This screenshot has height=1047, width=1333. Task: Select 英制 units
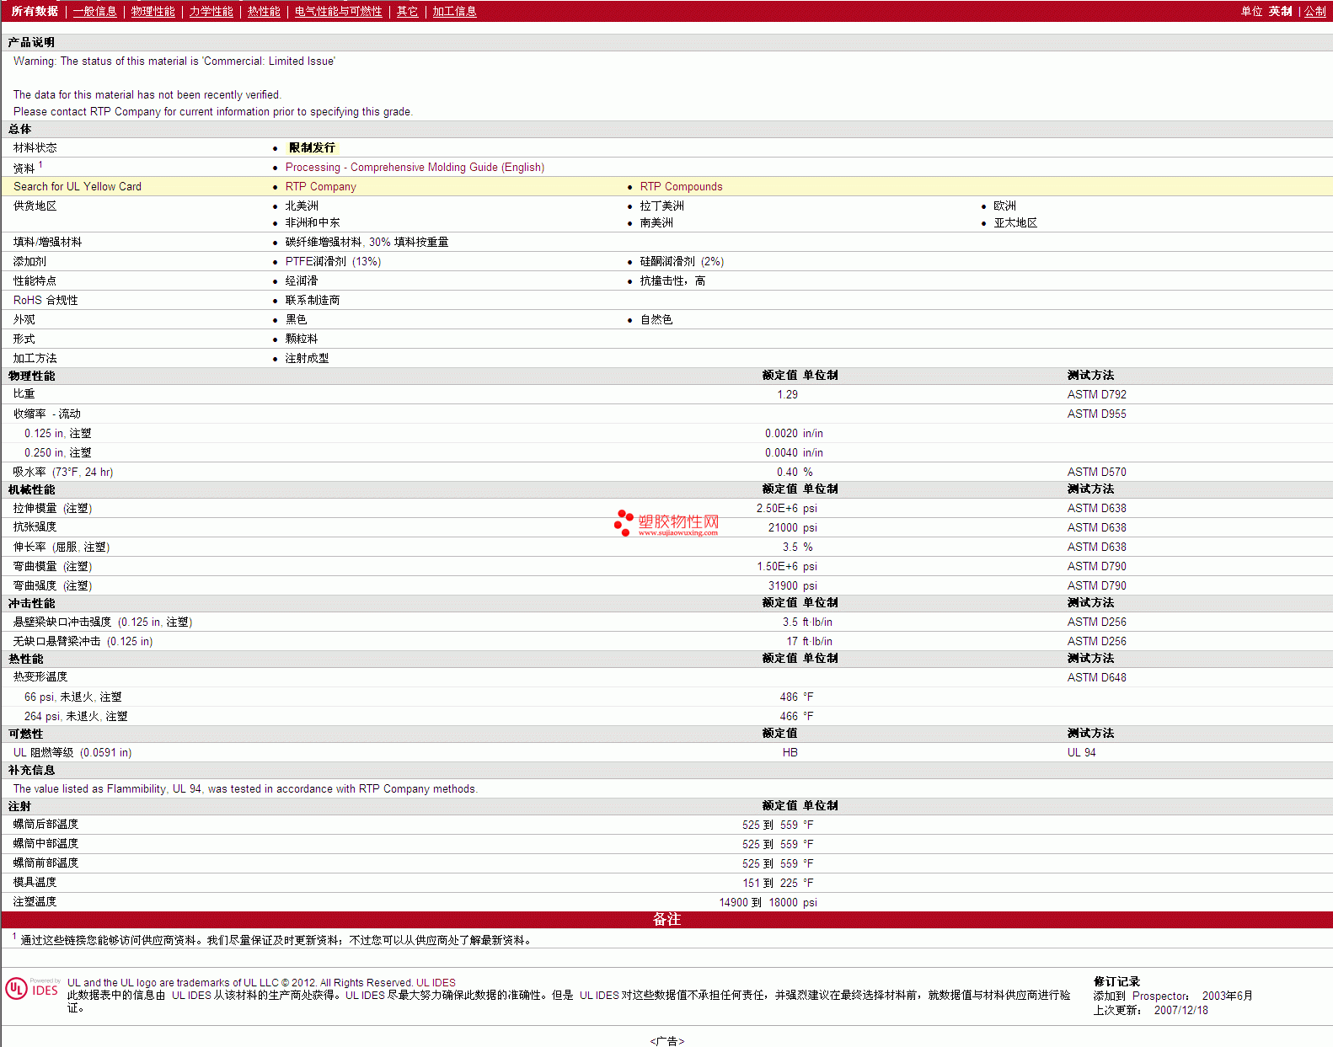click(x=1280, y=11)
